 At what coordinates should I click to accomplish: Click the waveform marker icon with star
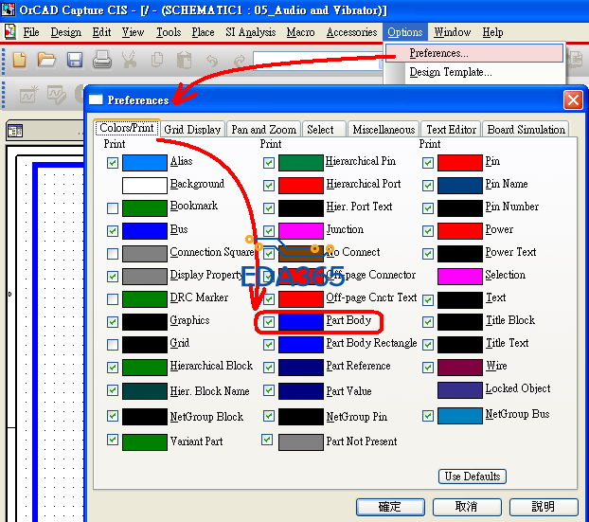29,95
